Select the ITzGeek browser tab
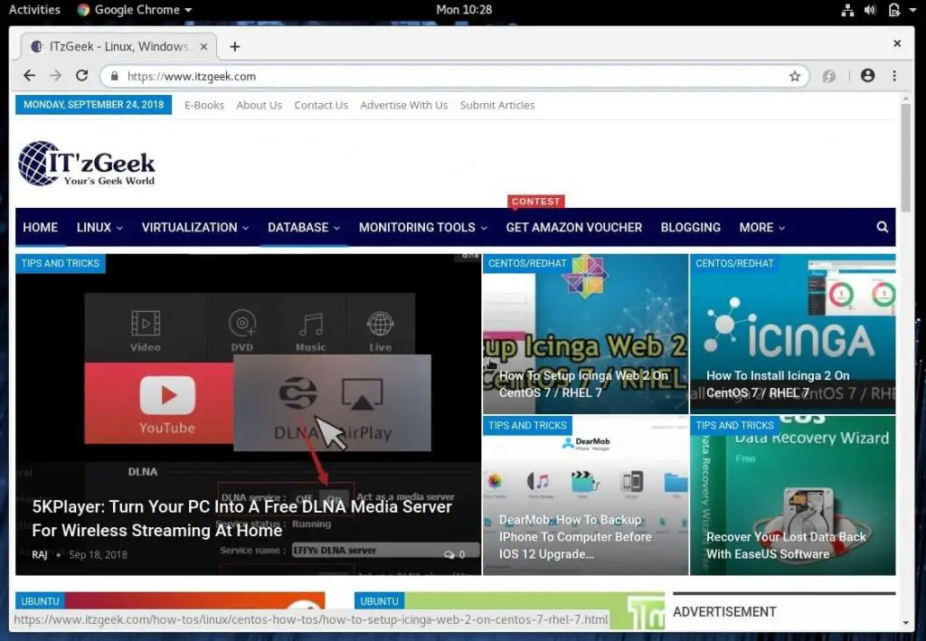 tap(118, 47)
